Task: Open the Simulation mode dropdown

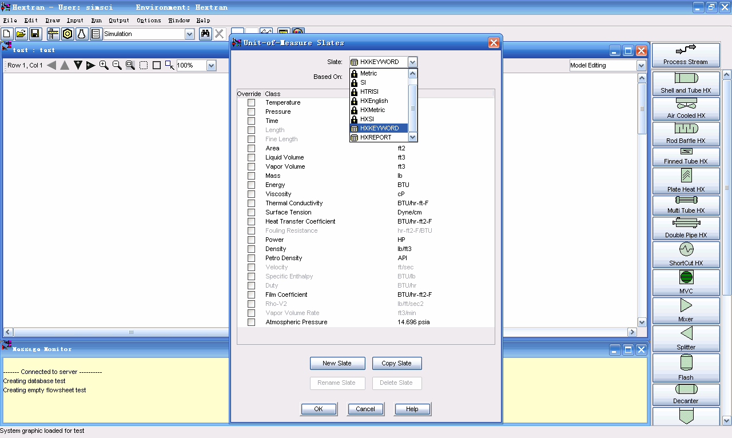Action: click(190, 34)
